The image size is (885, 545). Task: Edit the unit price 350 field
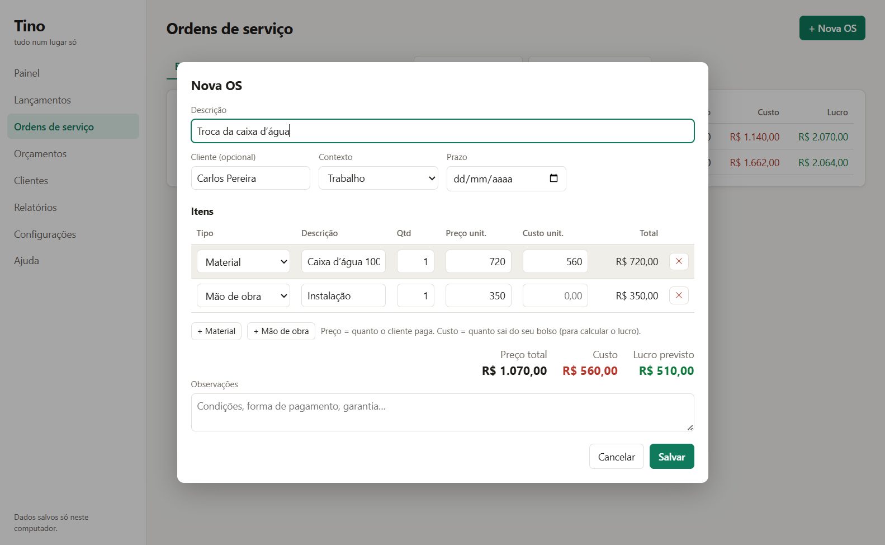pyautogui.click(x=479, y=295)
